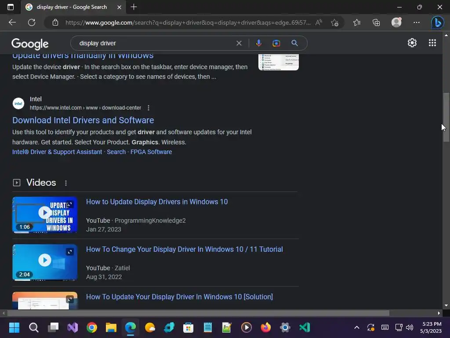Search by image with Google Lens
This screenshot has height=338, width=450.
276,43
